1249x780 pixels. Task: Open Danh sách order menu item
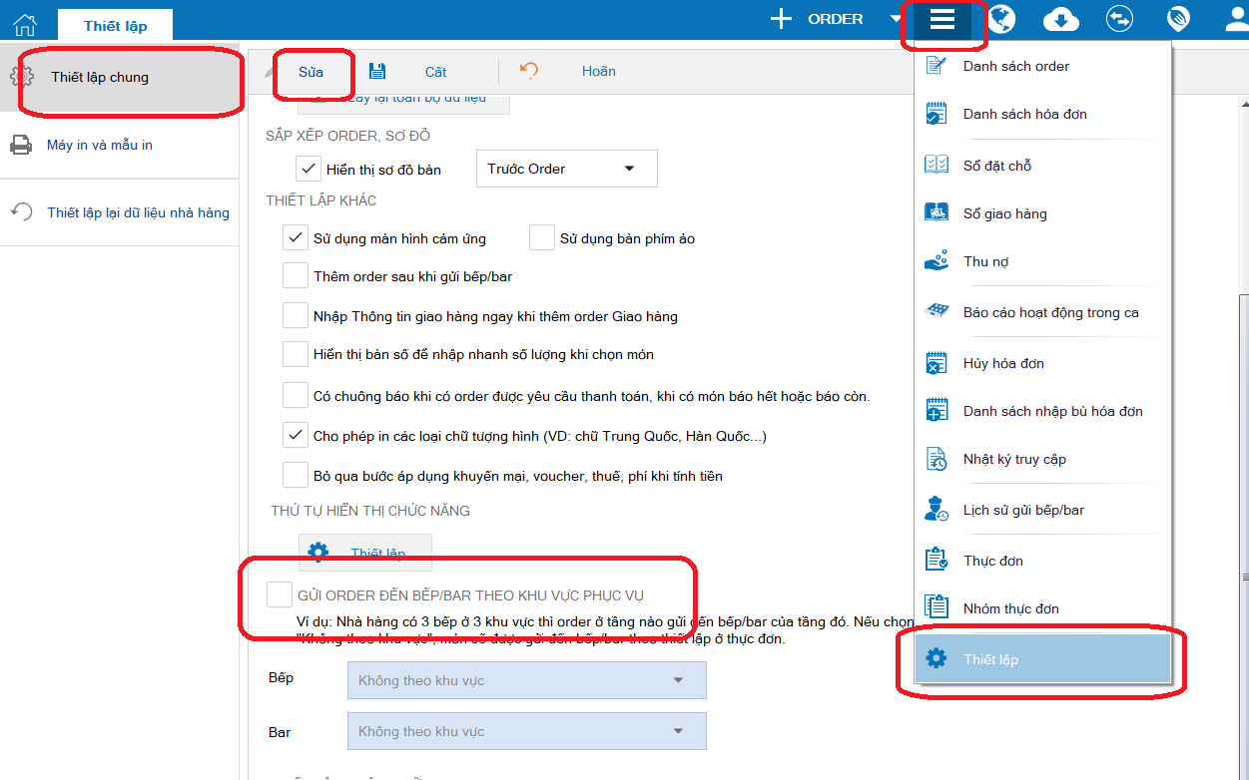pyautogui.click(x=1043, y=66)
